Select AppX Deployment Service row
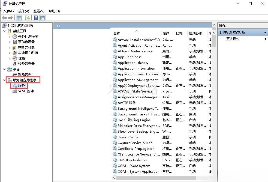The height and width of the screenshot is (182, 268). (162, 85)
